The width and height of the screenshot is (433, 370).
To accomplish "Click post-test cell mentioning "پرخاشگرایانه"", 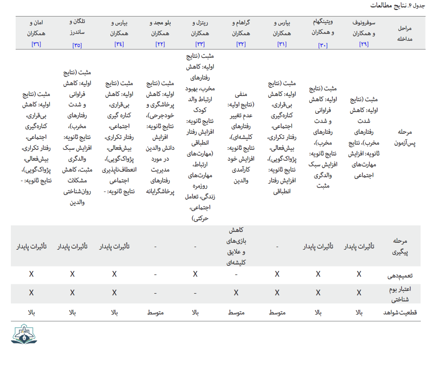I will tap(160, 137).
